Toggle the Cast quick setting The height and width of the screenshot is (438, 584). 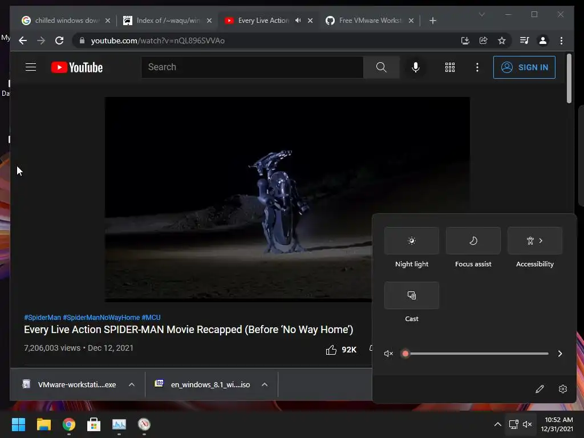click(412, 295)
